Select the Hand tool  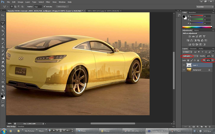pyautogui.click(x=3, y=86)
